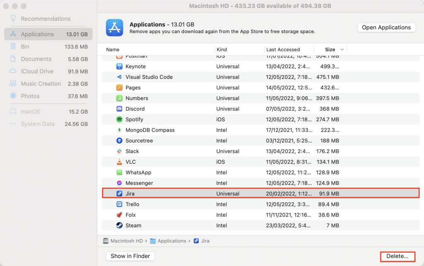
Task: Click the Trello app icon
Action: click(x=119, y=204)
